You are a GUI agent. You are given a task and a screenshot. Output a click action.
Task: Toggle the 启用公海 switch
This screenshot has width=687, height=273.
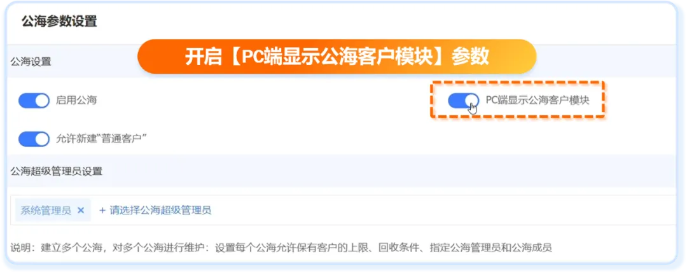click(x=34, y=101)
